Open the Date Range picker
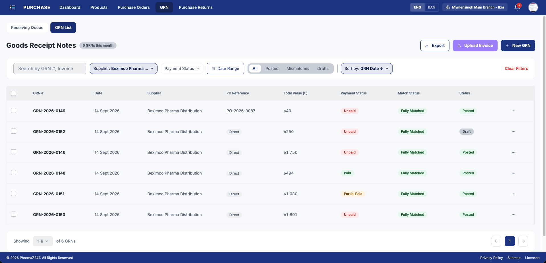This screenshot has height=263, width=546. pyautogui.click(x=225, y=69)
